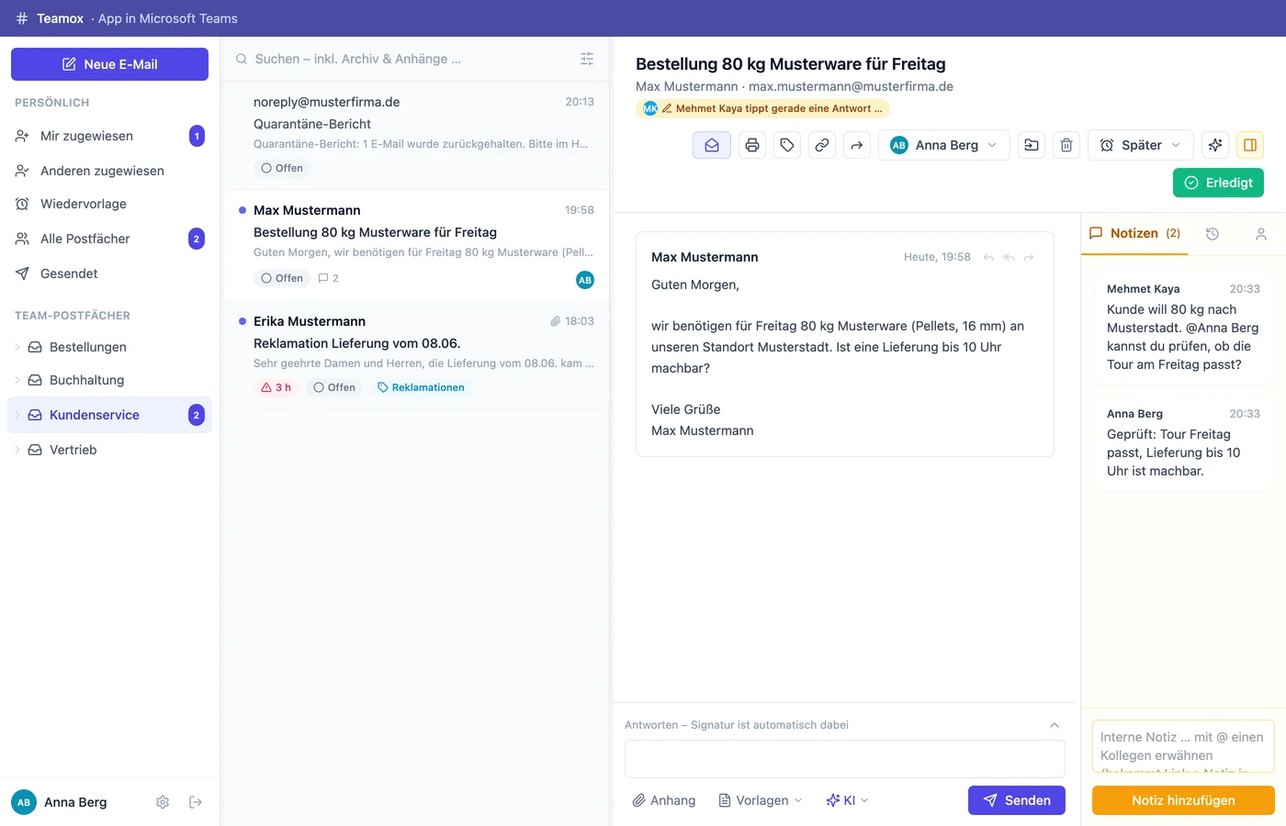Toggle the side panel visibility

(1250, 145)
